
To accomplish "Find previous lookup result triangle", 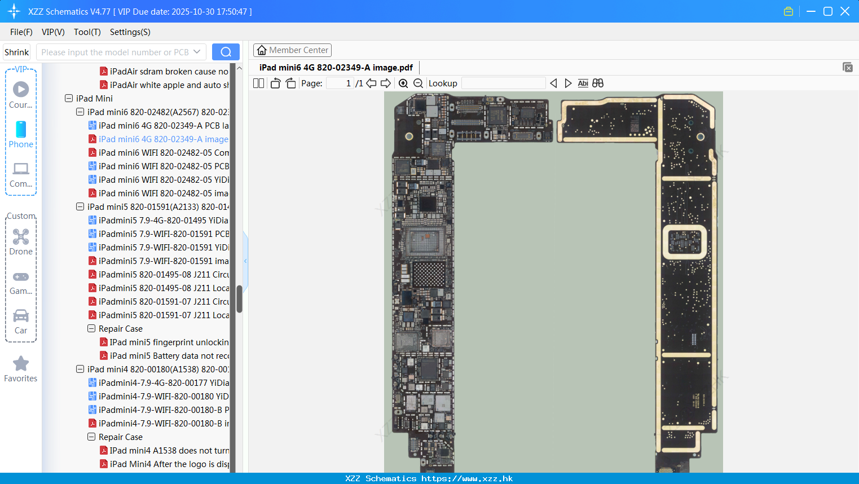I will tap(553, 83).
